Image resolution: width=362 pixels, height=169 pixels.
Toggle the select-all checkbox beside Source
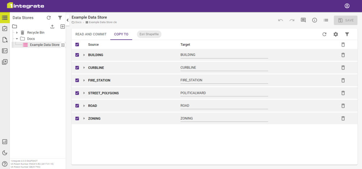(x=77, y=44)
